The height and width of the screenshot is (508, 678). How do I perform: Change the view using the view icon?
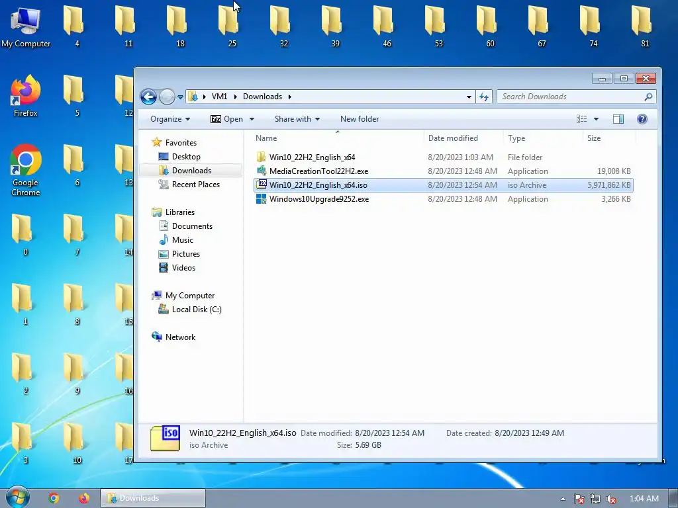click(582, 119)
